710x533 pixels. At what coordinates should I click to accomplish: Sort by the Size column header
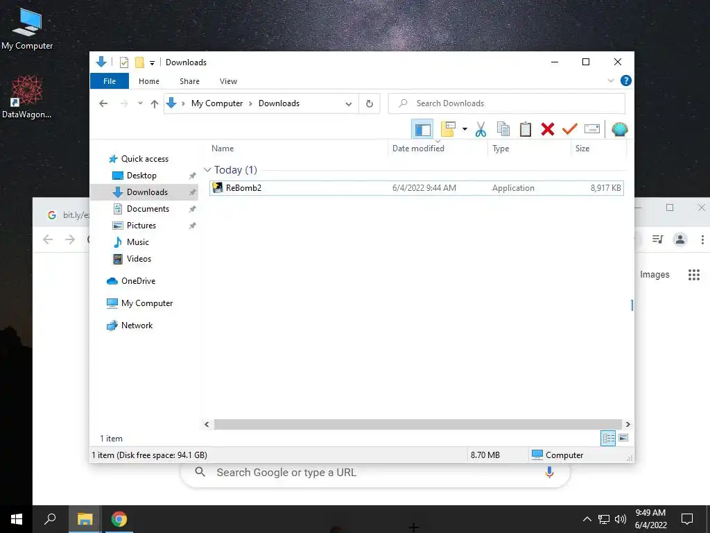pyautogui.click(x=582, y=149)
